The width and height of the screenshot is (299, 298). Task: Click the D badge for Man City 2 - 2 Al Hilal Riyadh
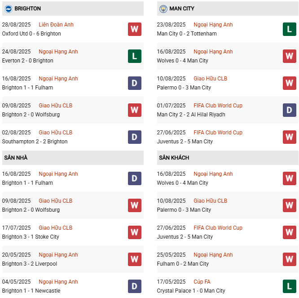click(x=289, y=110)
